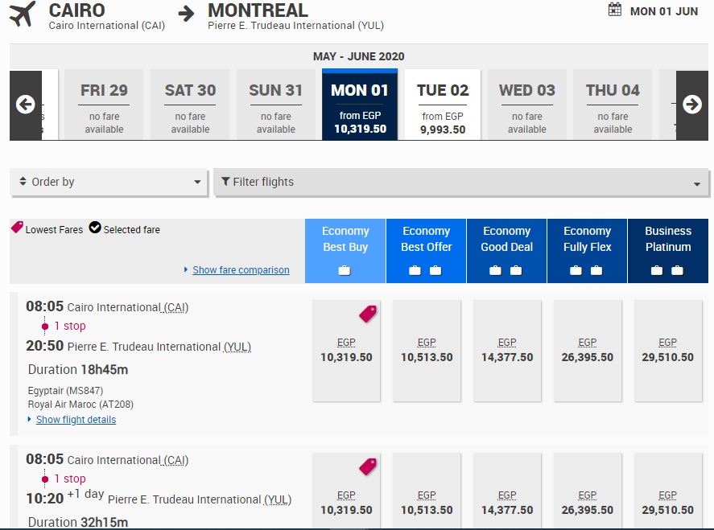Click the previous dates left arrow
Screen dimensions: 714x530
(x=25, y=105)
